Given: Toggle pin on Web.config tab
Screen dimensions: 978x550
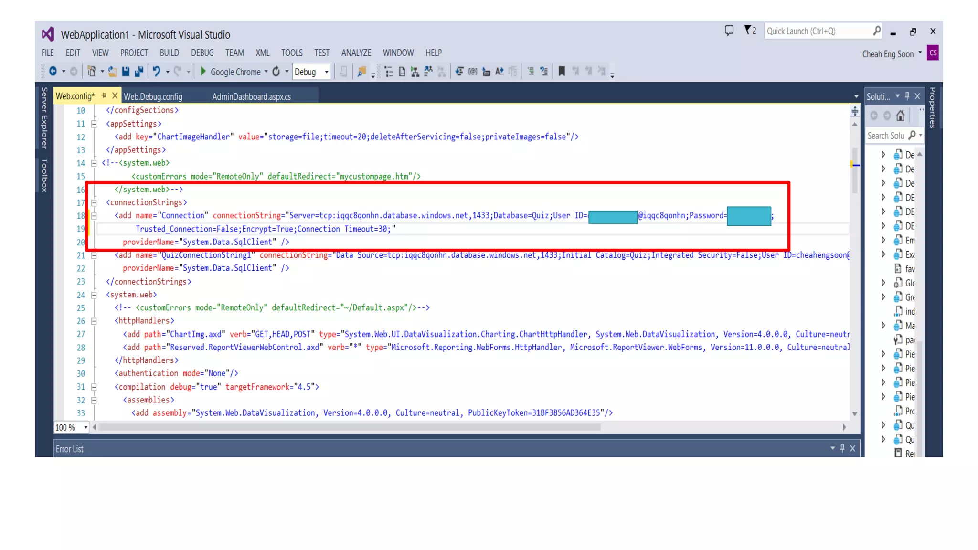Looking at the screenshot, I should (x=104, y=96).
